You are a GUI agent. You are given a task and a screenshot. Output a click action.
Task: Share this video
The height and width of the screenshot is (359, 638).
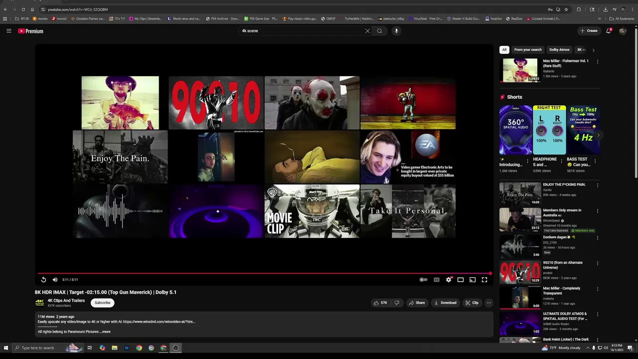pos(417,303)
